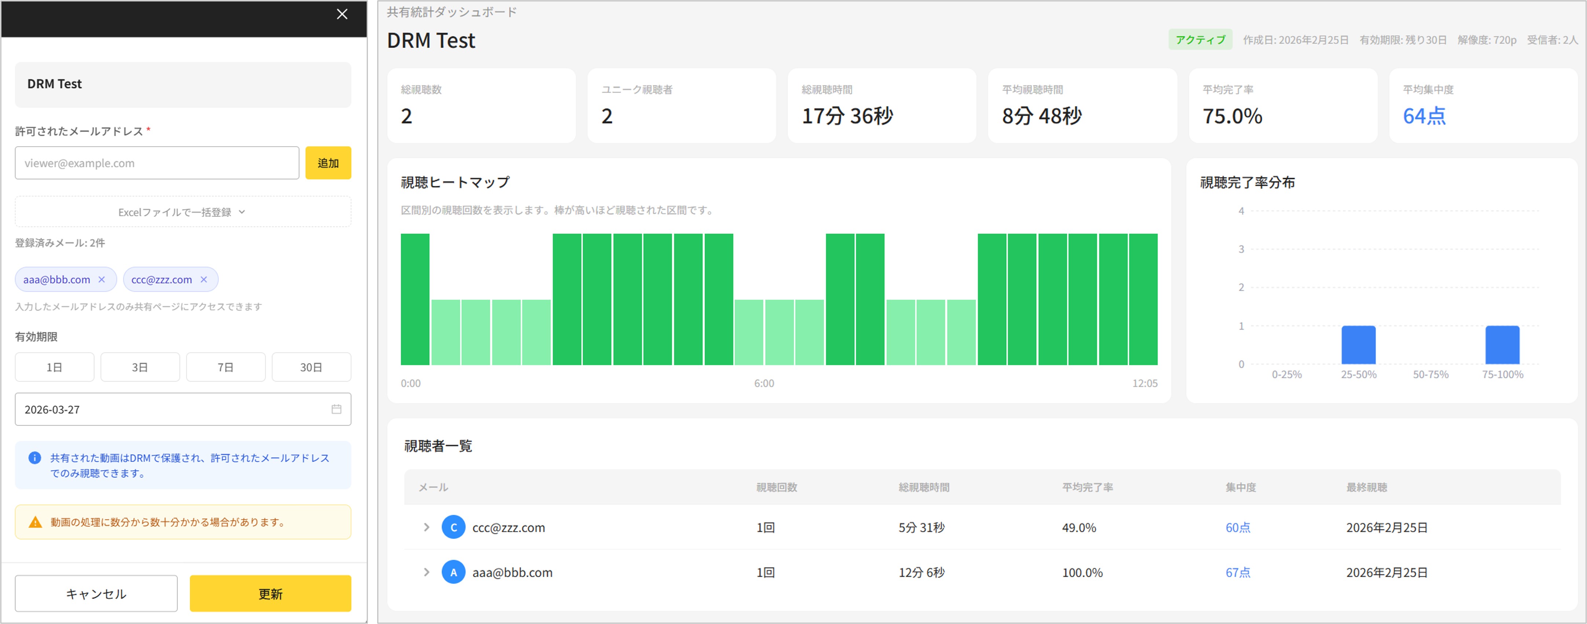Click the 25-50% blue bar in chart
The width and height of the screenshot is (1587, 624).
point(1359,345)
